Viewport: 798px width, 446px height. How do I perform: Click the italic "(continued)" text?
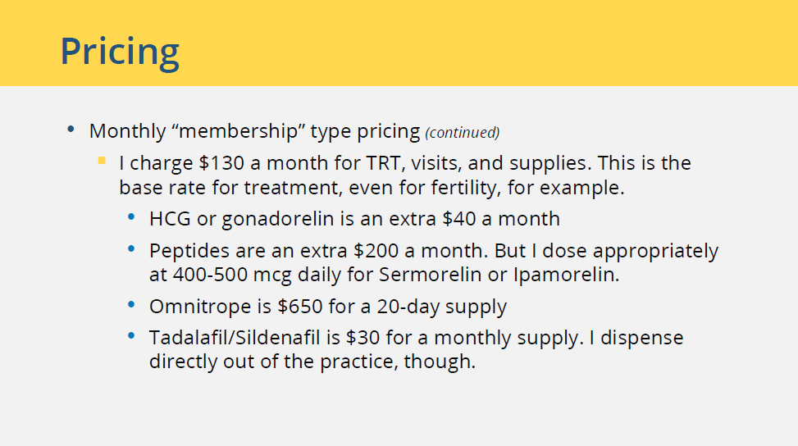pos(462,133)
